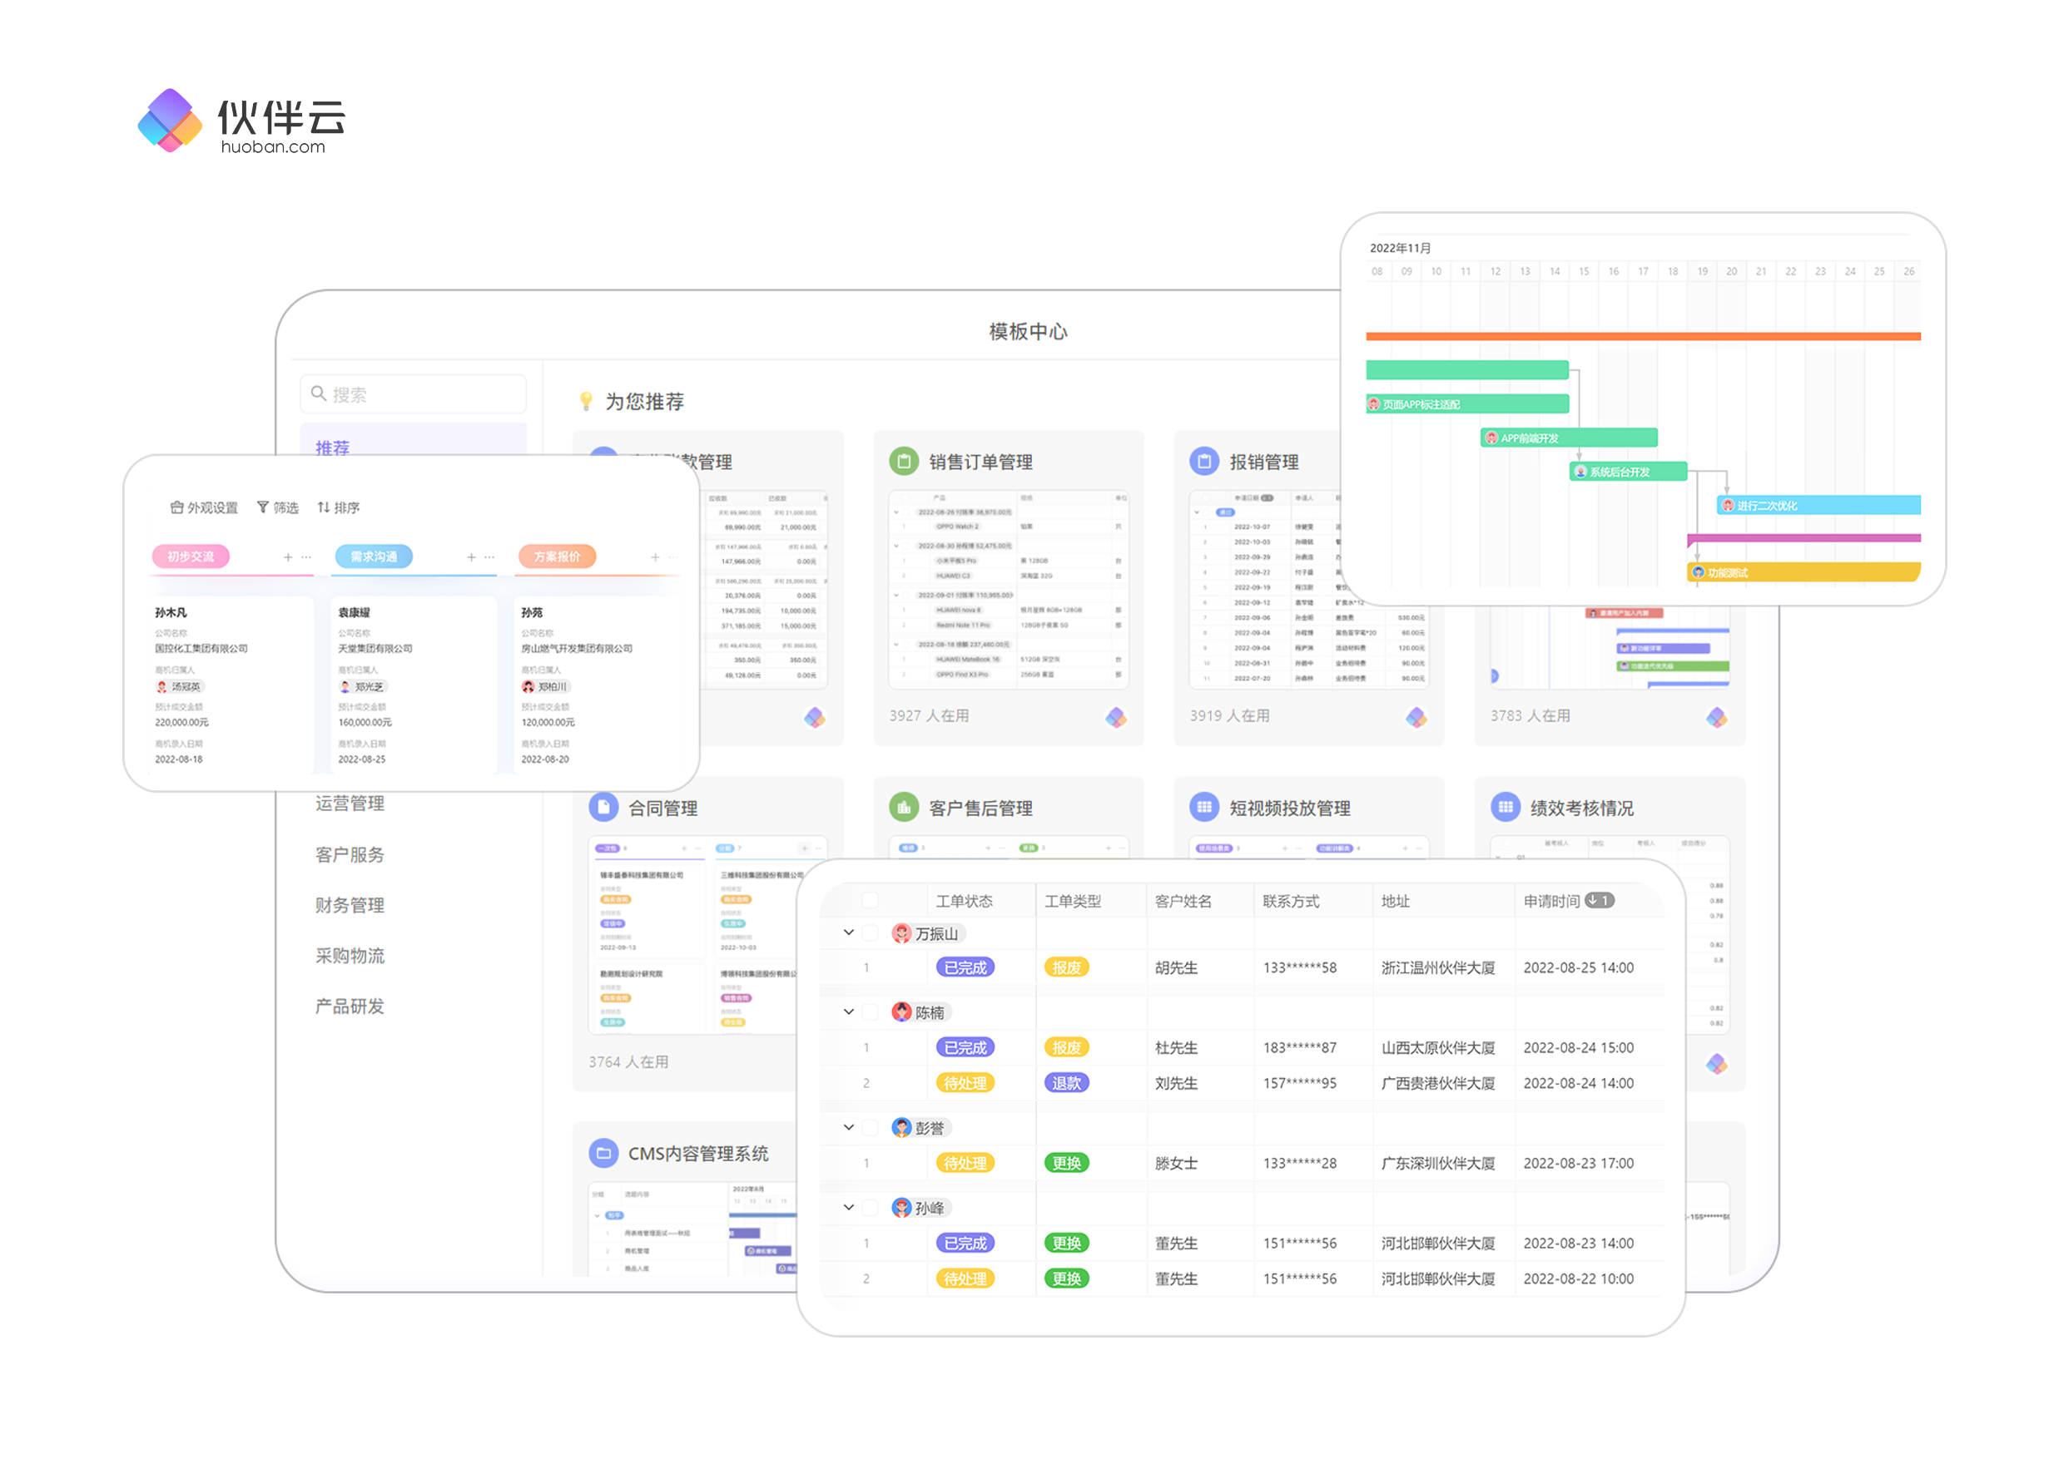This screenshot has width=2064, height=1464.
Task: Check the select-all checkbox in table header
Action: click(x=869, y=900)
